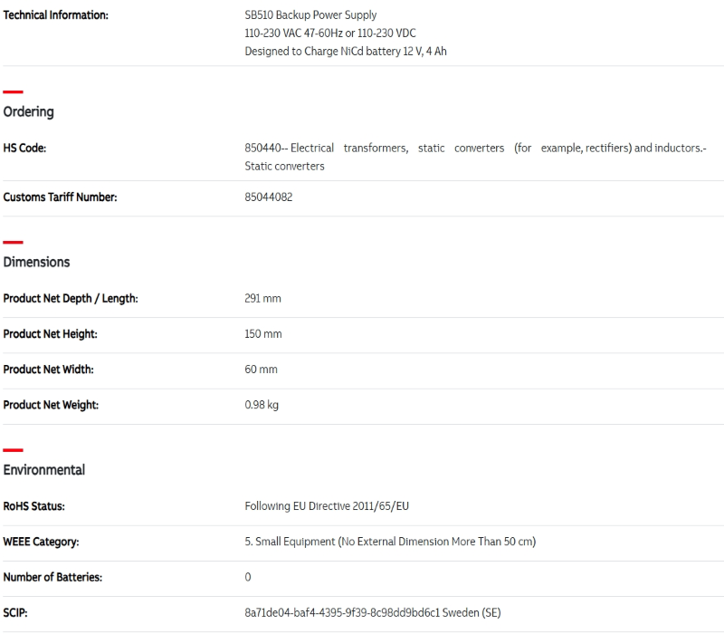Click the 291 mm depth value
The image size is (724, 634).
(x=262, y=298)
